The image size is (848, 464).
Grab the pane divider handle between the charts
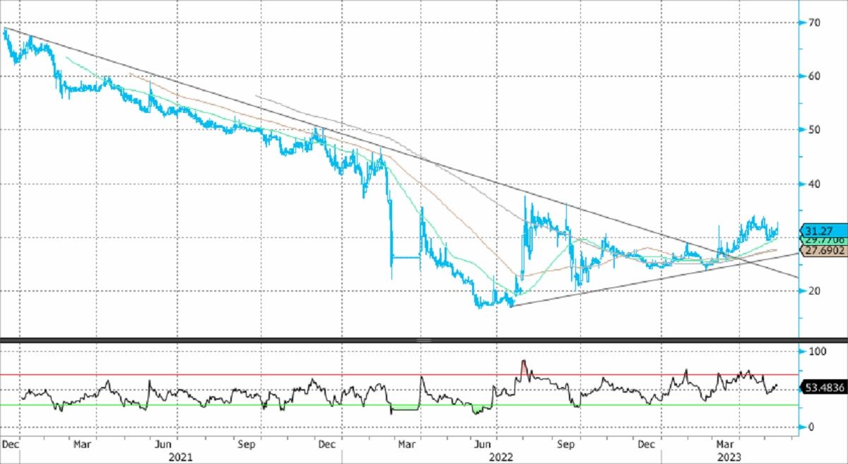424,340
